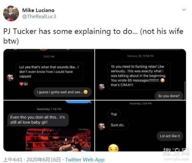Click sender avatar beside 'CRAXY' message

(102, 87)
